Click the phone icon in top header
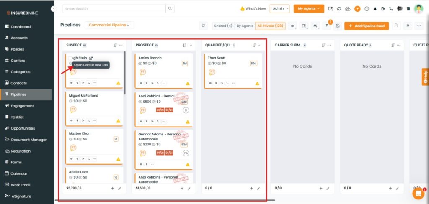 click(x=391, y=9)
